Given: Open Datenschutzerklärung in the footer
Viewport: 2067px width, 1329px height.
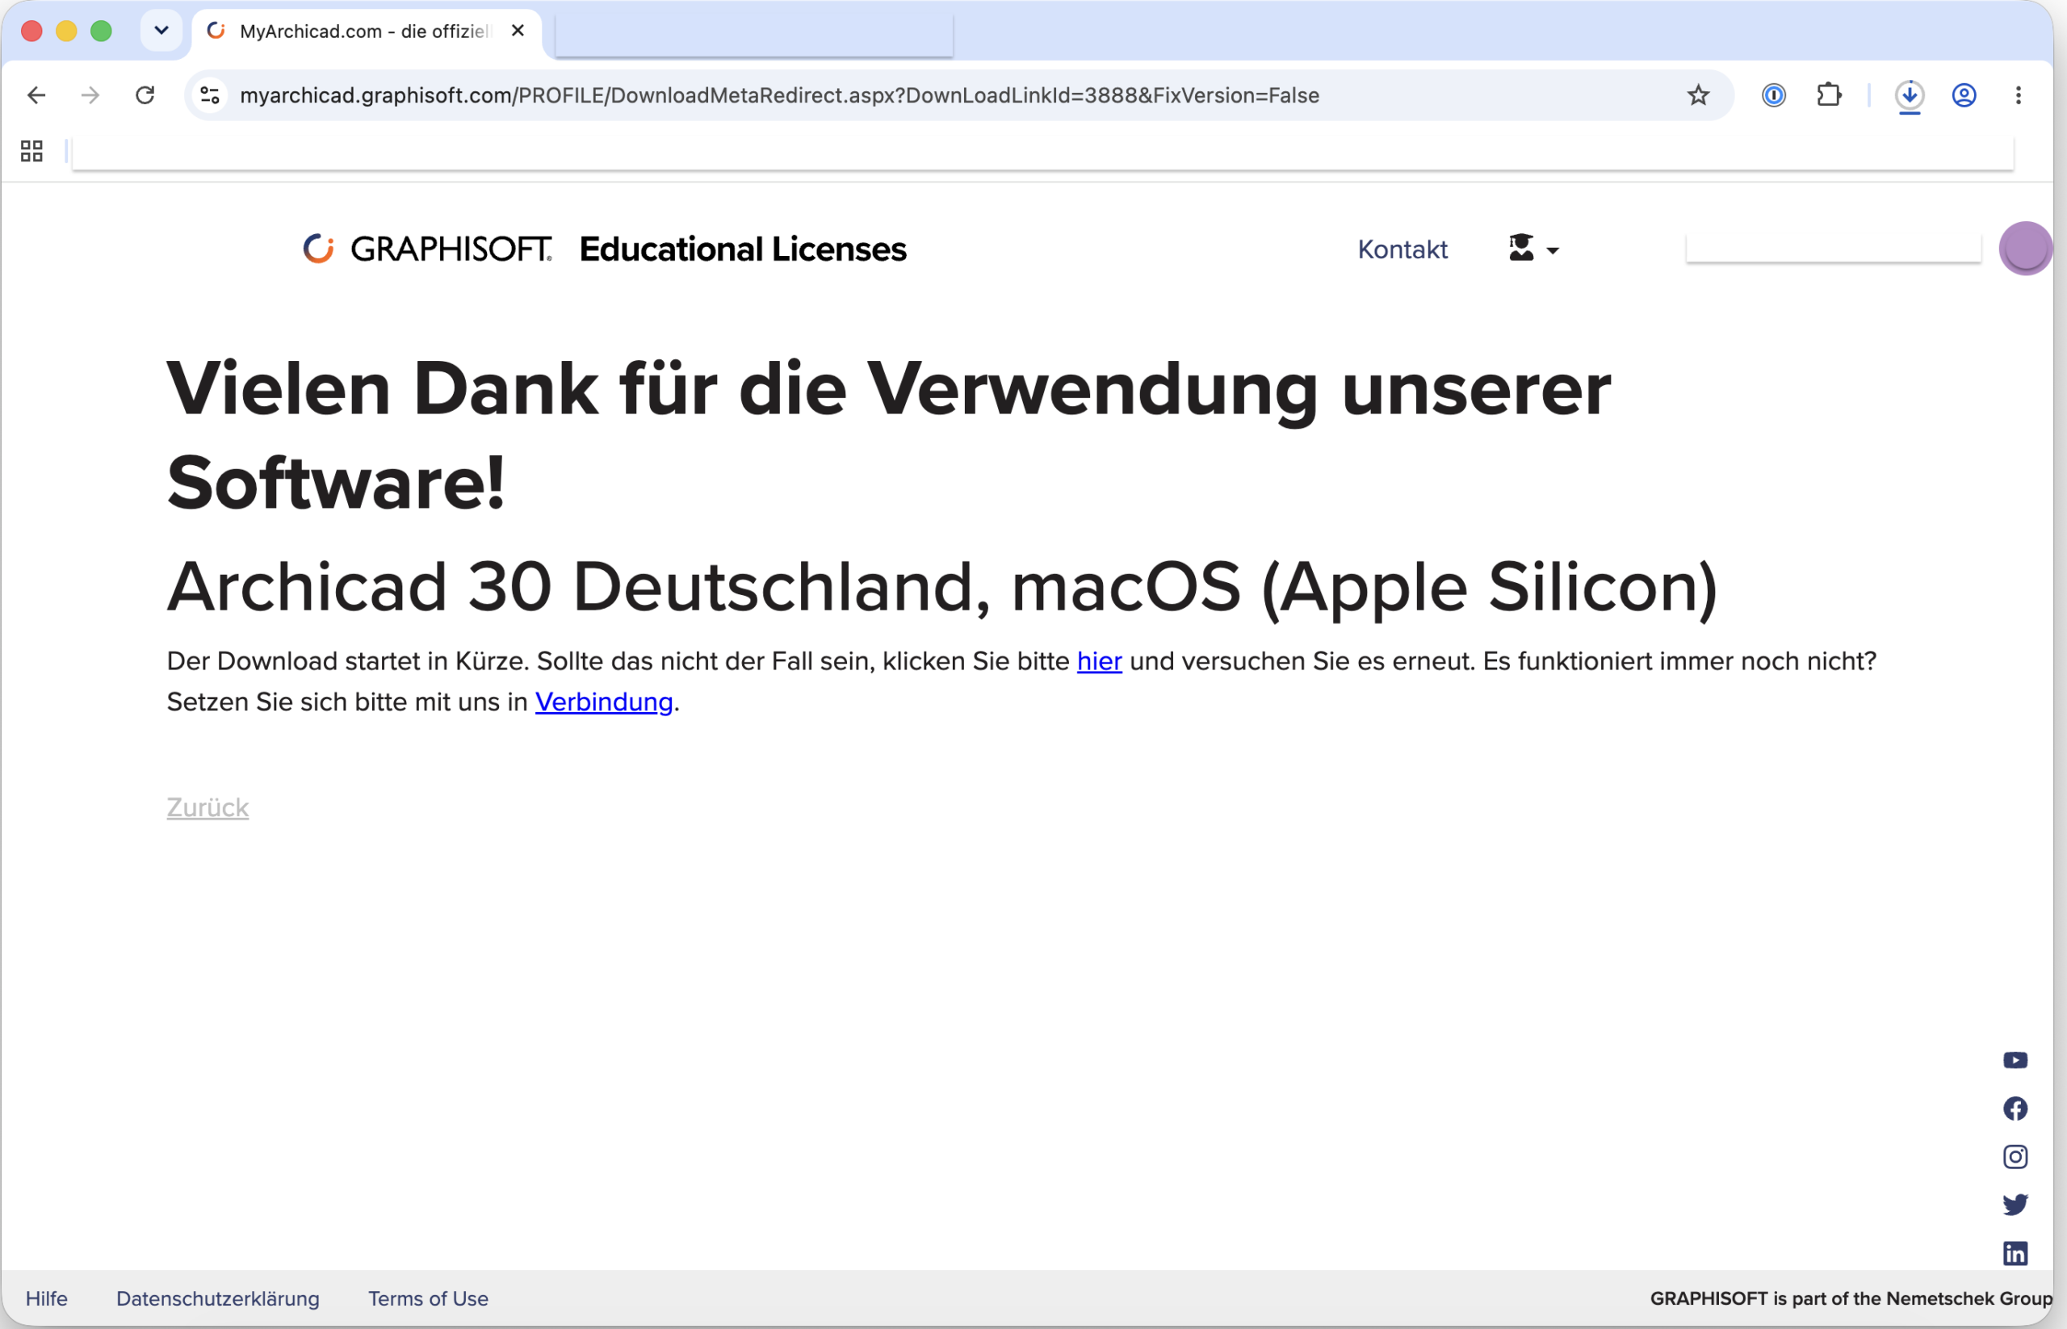Looking at the screenshot, I should point(217,1299).
